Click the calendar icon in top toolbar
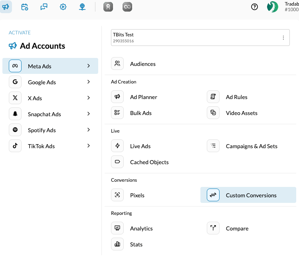Viewport: 299px width, 260px height. 25,7
